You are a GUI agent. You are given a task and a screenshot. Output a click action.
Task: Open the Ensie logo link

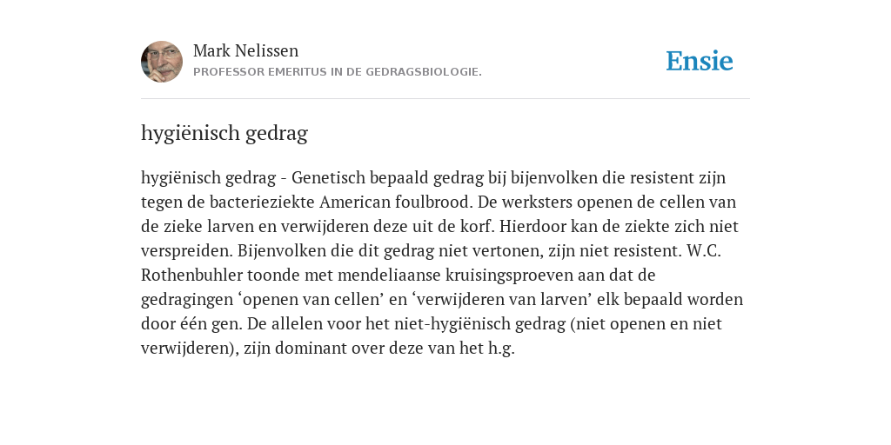(x=700, y=61)
